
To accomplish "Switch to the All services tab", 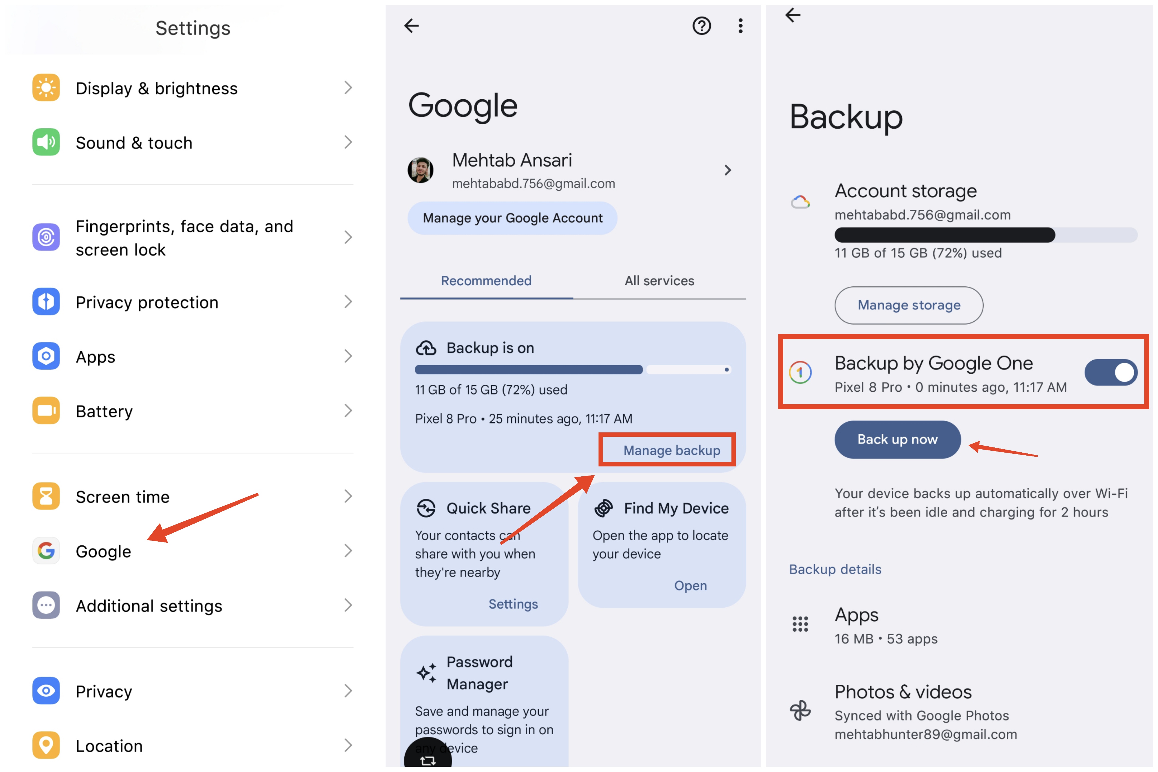I will tap(659, 281).
